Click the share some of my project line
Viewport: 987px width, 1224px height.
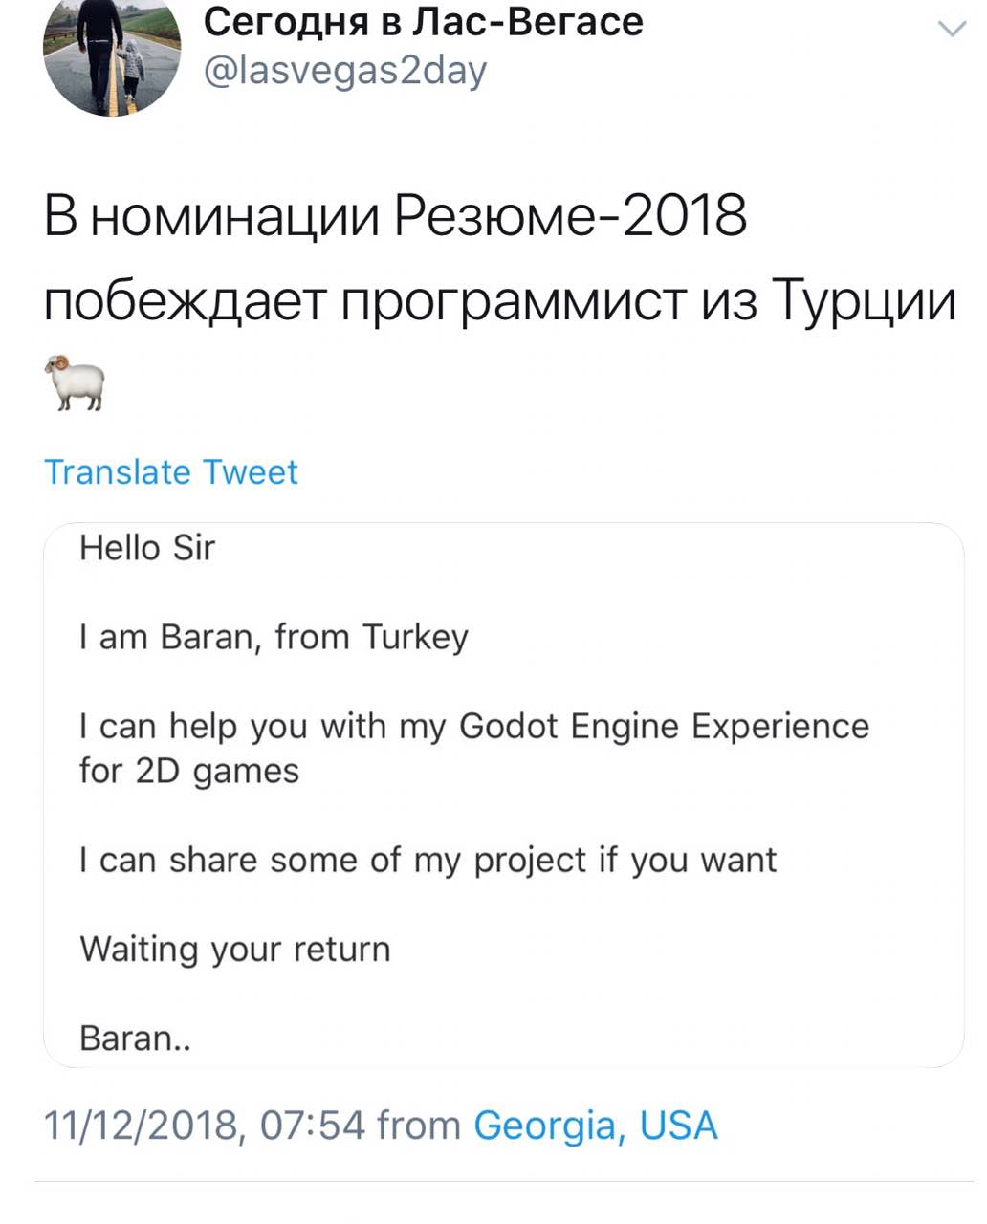coord(428,861)
